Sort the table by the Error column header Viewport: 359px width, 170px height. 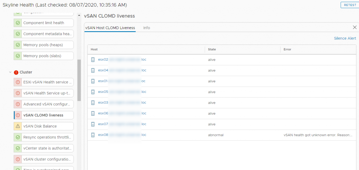(287, 49)
